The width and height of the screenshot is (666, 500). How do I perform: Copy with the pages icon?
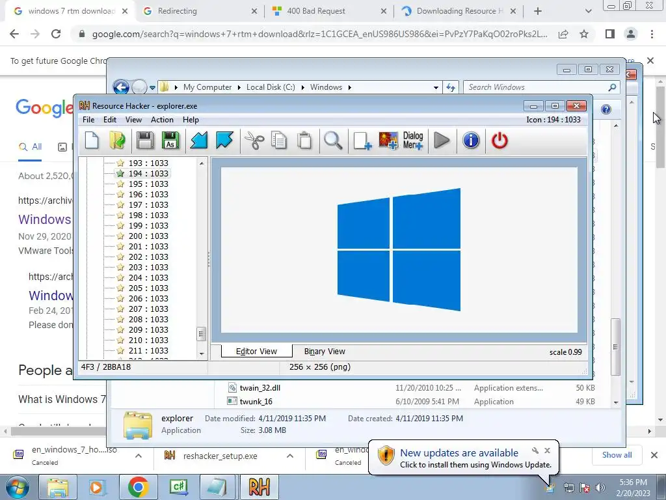pos(279,141)
